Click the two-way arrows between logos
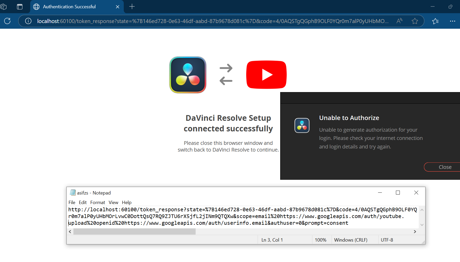Image resolution: width=460 pixels, height=262 pixels. (226, 74)
